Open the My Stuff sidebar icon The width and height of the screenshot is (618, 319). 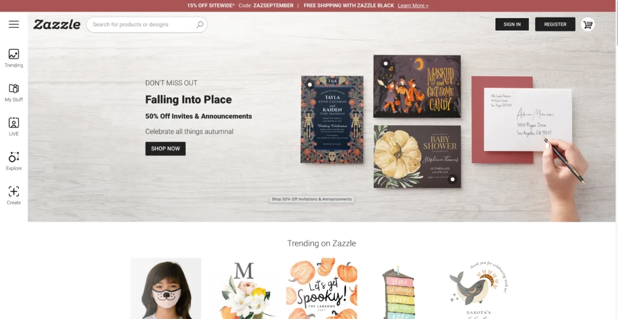[x=14, y=92]
